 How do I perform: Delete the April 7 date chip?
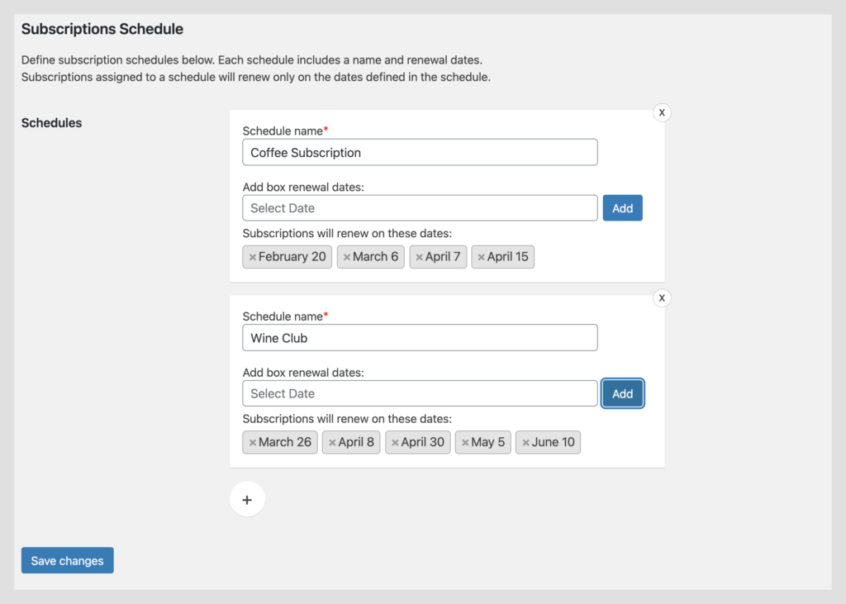coord(420,257)
